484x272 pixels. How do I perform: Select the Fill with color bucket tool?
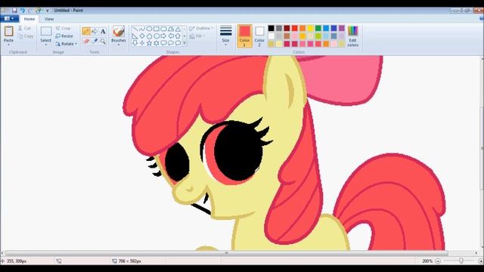point(95,31)
